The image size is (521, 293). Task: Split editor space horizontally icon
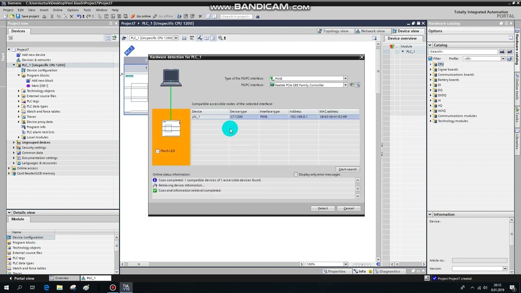click(x=208, y=16)
